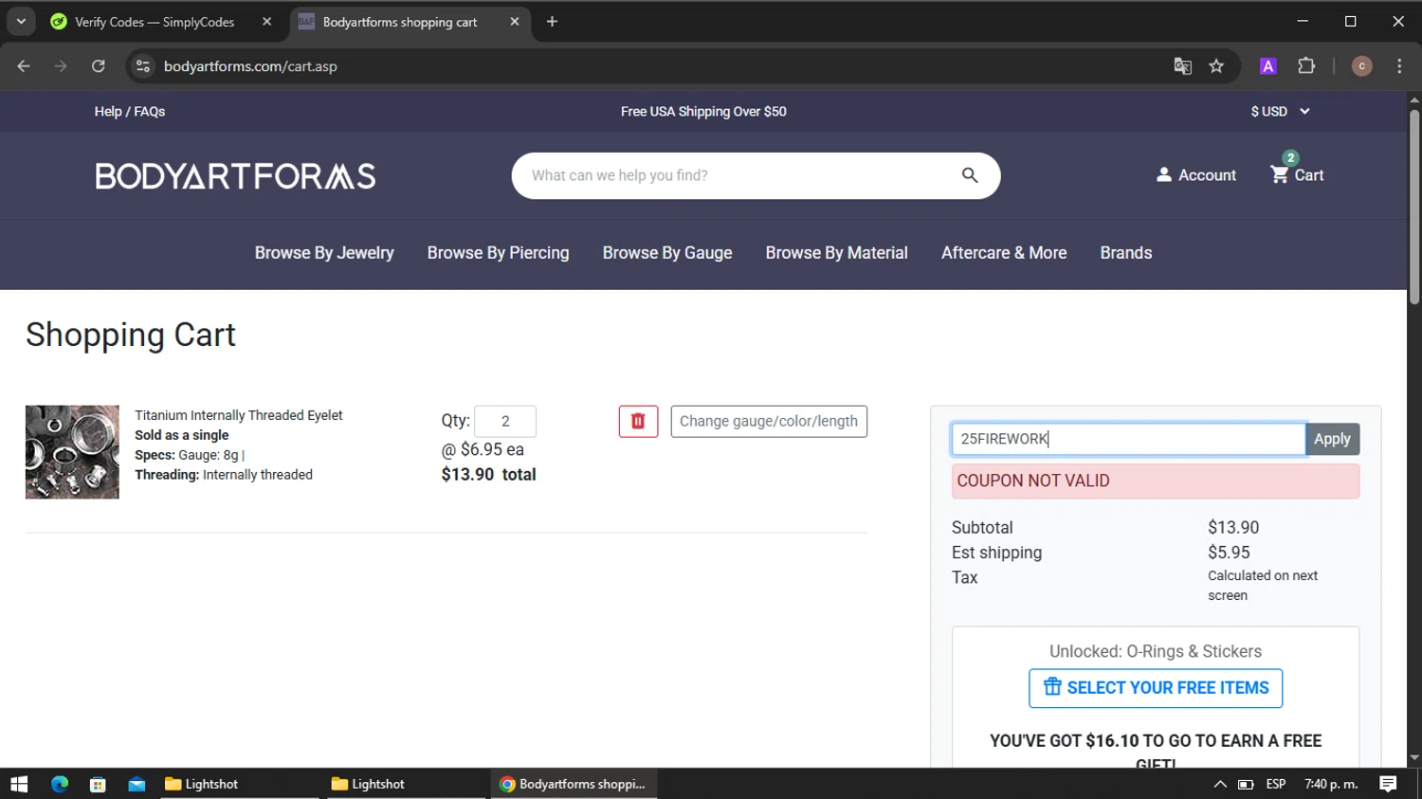Expand the $ USD currency dropdown
The height and width of the screenshot is (799, 1422).
pyautogui.click(x=1280, y=112)
